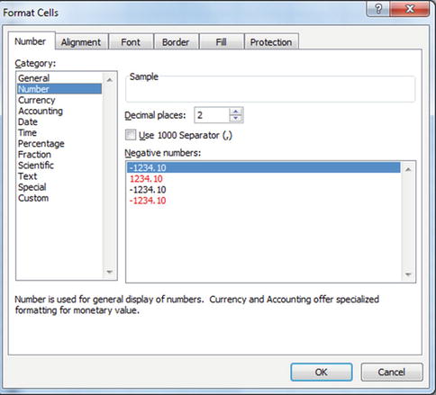
Task: Open the Fill tab
Action: tap(222, 42)
